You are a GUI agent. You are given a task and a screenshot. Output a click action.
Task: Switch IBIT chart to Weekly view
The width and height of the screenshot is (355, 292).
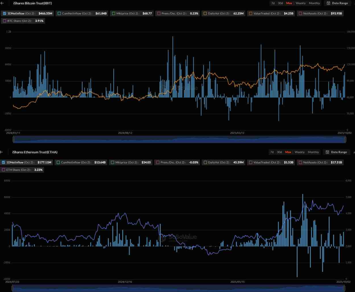point(300,3)
